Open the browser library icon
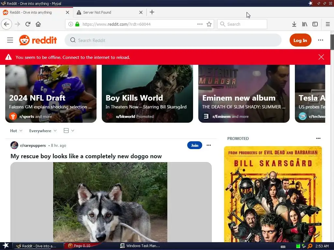Image resolution: width=334 pixels, height=250 pixels. click(x=305, y=24)
